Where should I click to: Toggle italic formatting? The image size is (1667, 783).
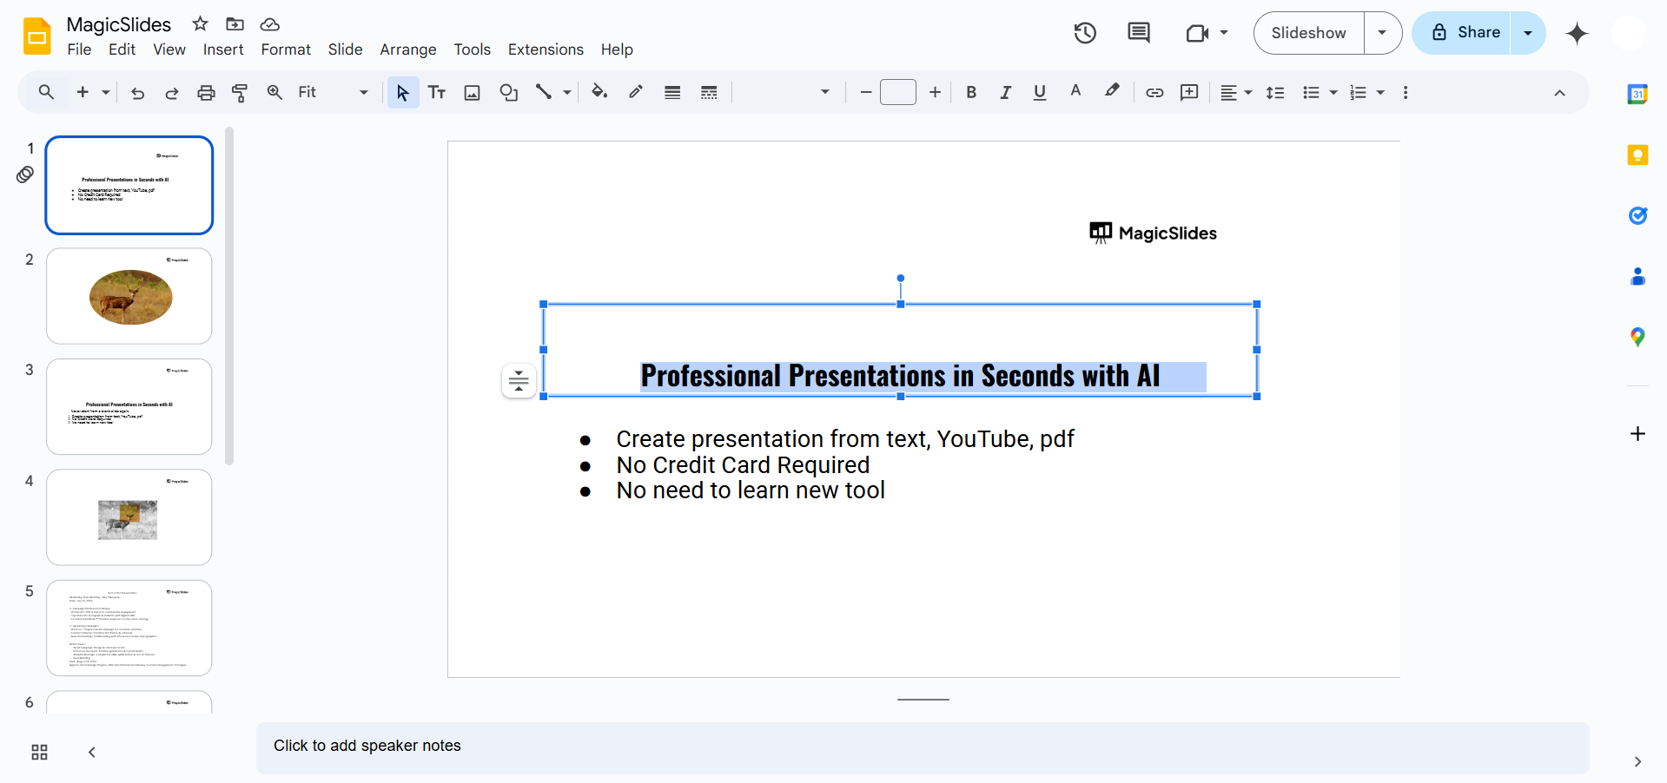[x=1005, y=93]
